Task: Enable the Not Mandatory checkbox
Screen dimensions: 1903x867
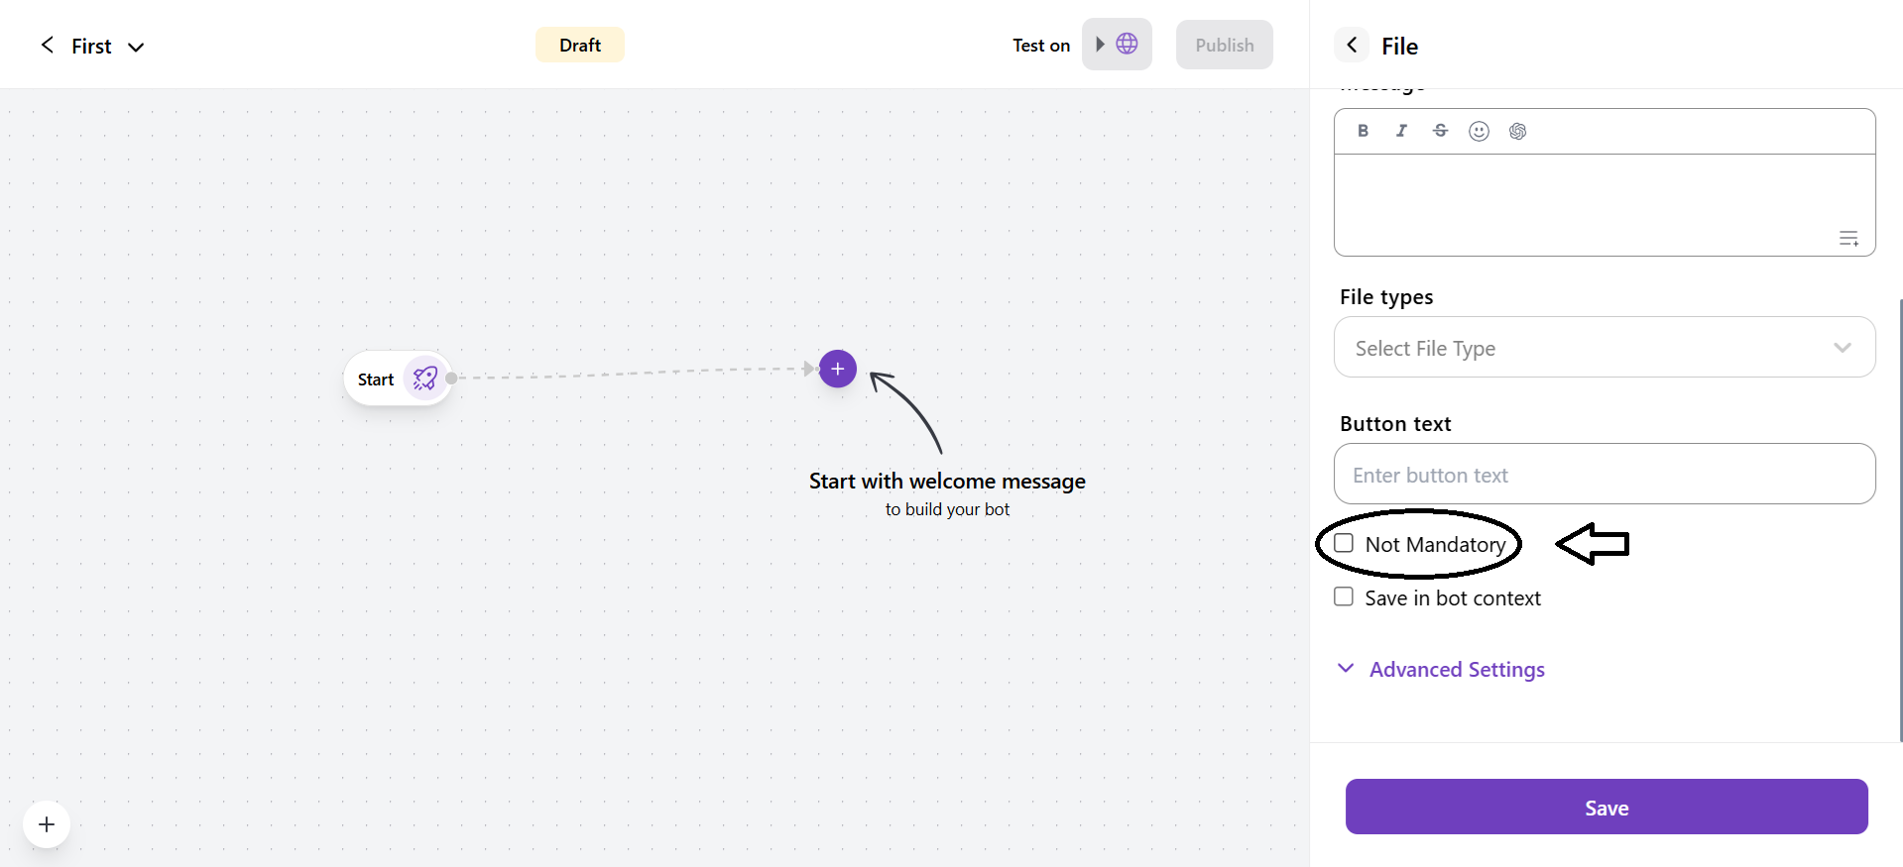Action: pos(1344,543)
